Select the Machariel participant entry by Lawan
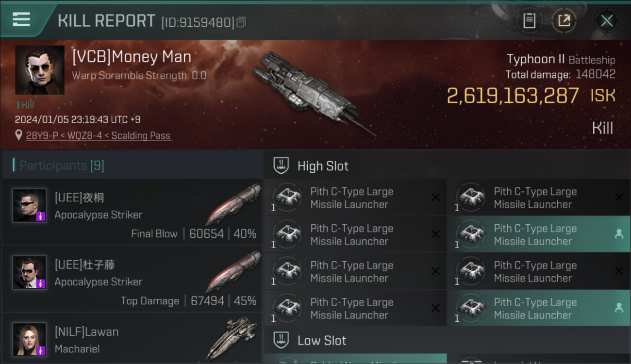 (131, 340)
